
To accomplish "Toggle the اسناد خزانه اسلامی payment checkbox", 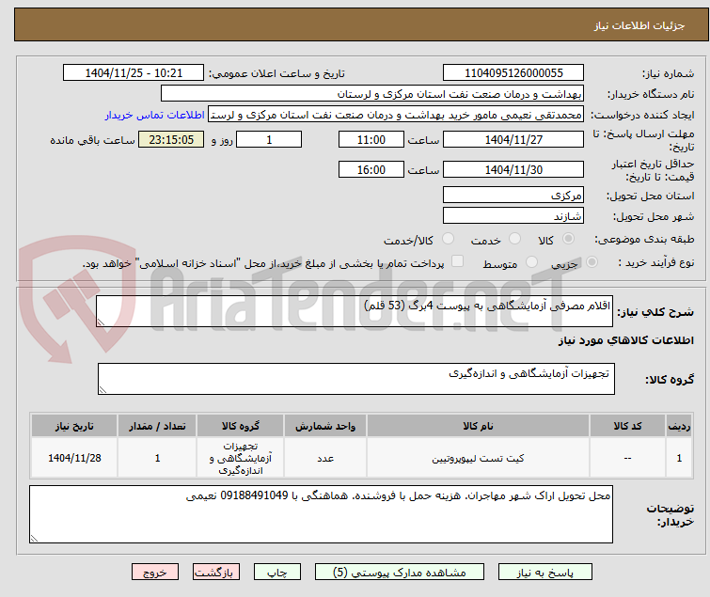I will tap(458, 260).
